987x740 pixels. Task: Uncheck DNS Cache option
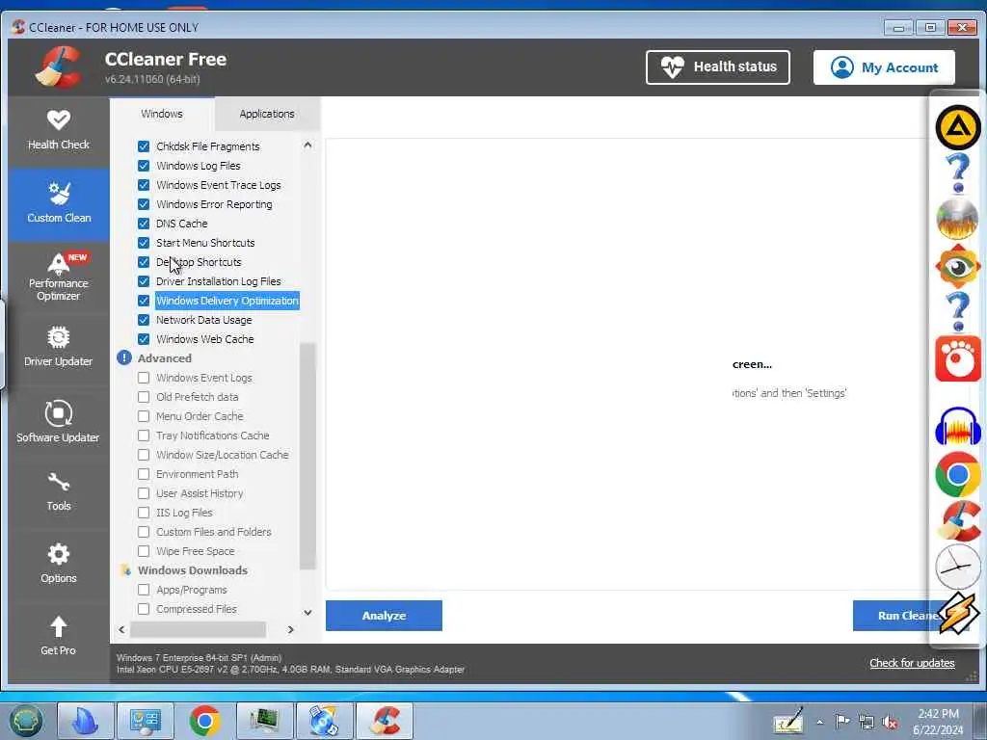[144, 224]
